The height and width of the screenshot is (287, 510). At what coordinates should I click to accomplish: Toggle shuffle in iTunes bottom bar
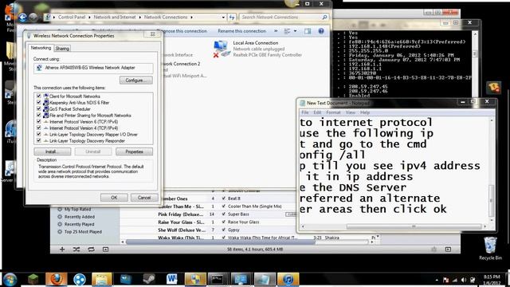pos(76,250)
